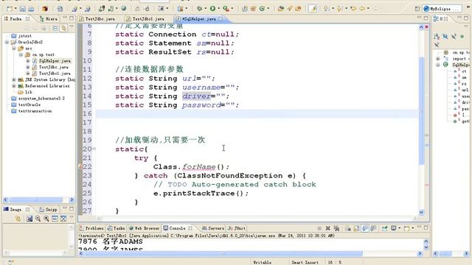
Task: Click the Next Annotation icon
Action: [x=327, y=9]
